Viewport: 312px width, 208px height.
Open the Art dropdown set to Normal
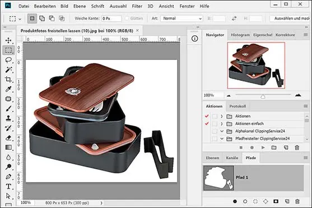click(x=181, y=19)
